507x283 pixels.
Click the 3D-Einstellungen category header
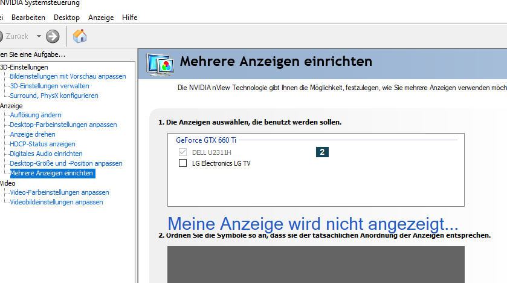click(24, 67)
